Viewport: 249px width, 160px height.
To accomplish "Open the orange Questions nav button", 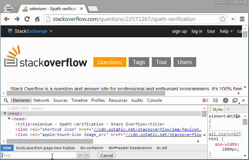I will click(x=110, y=62).
